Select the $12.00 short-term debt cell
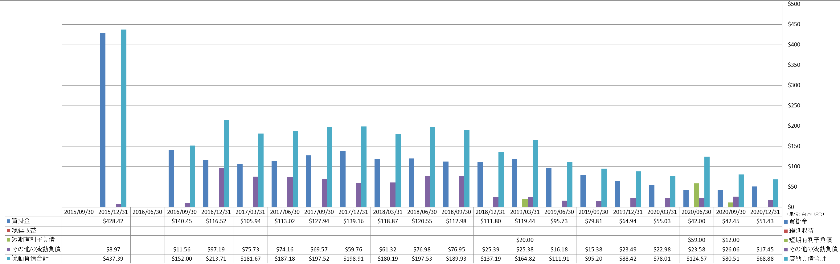The image size is (840, 264). tap(731, 240)
